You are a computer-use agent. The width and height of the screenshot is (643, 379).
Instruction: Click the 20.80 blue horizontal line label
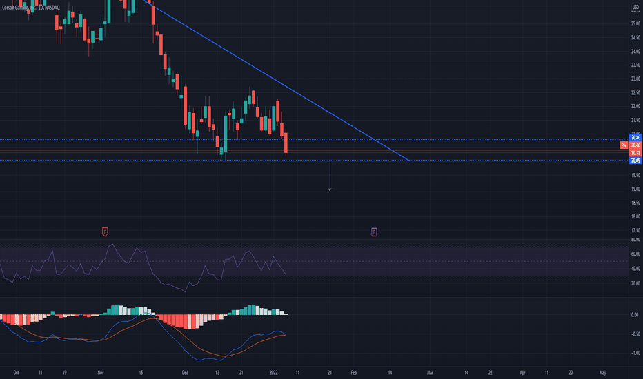[635, 138]
